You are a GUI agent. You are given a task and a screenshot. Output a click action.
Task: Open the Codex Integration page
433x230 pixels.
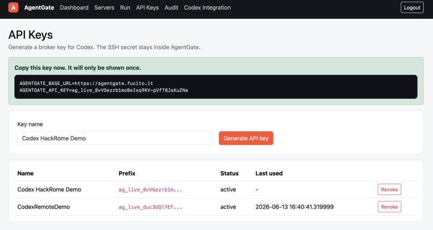click(x=207, y=8)
